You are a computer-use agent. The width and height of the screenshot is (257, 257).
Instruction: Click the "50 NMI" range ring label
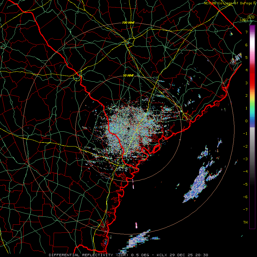click(128, 76)
